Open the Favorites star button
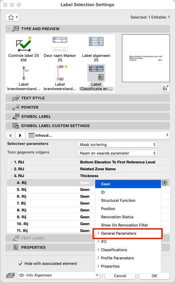The width and height of the screenshot is (175, 283). click(12, 17)
